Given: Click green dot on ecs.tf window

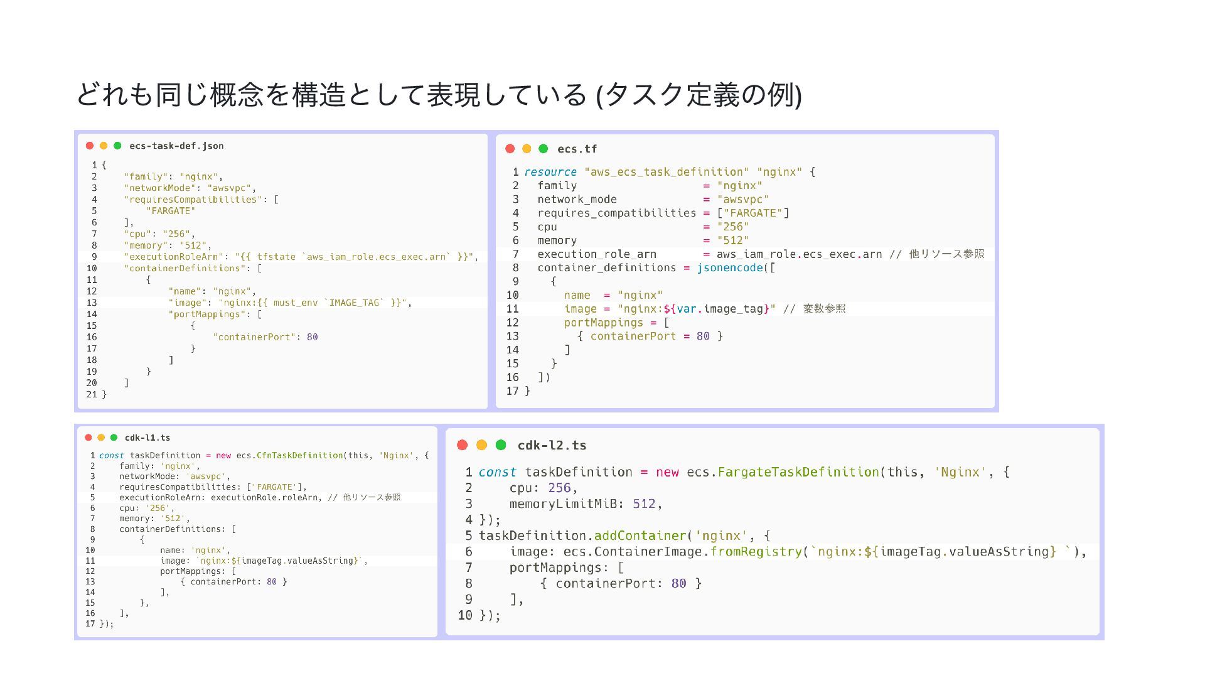Looking at the screenshot, I should click(544, 149).
